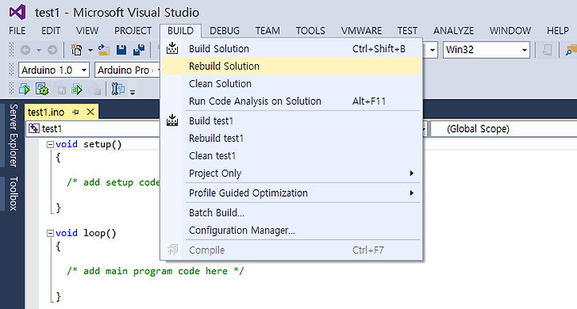Click the Navigate Backward arrow icon
The image size is (577, 309).
25,50
